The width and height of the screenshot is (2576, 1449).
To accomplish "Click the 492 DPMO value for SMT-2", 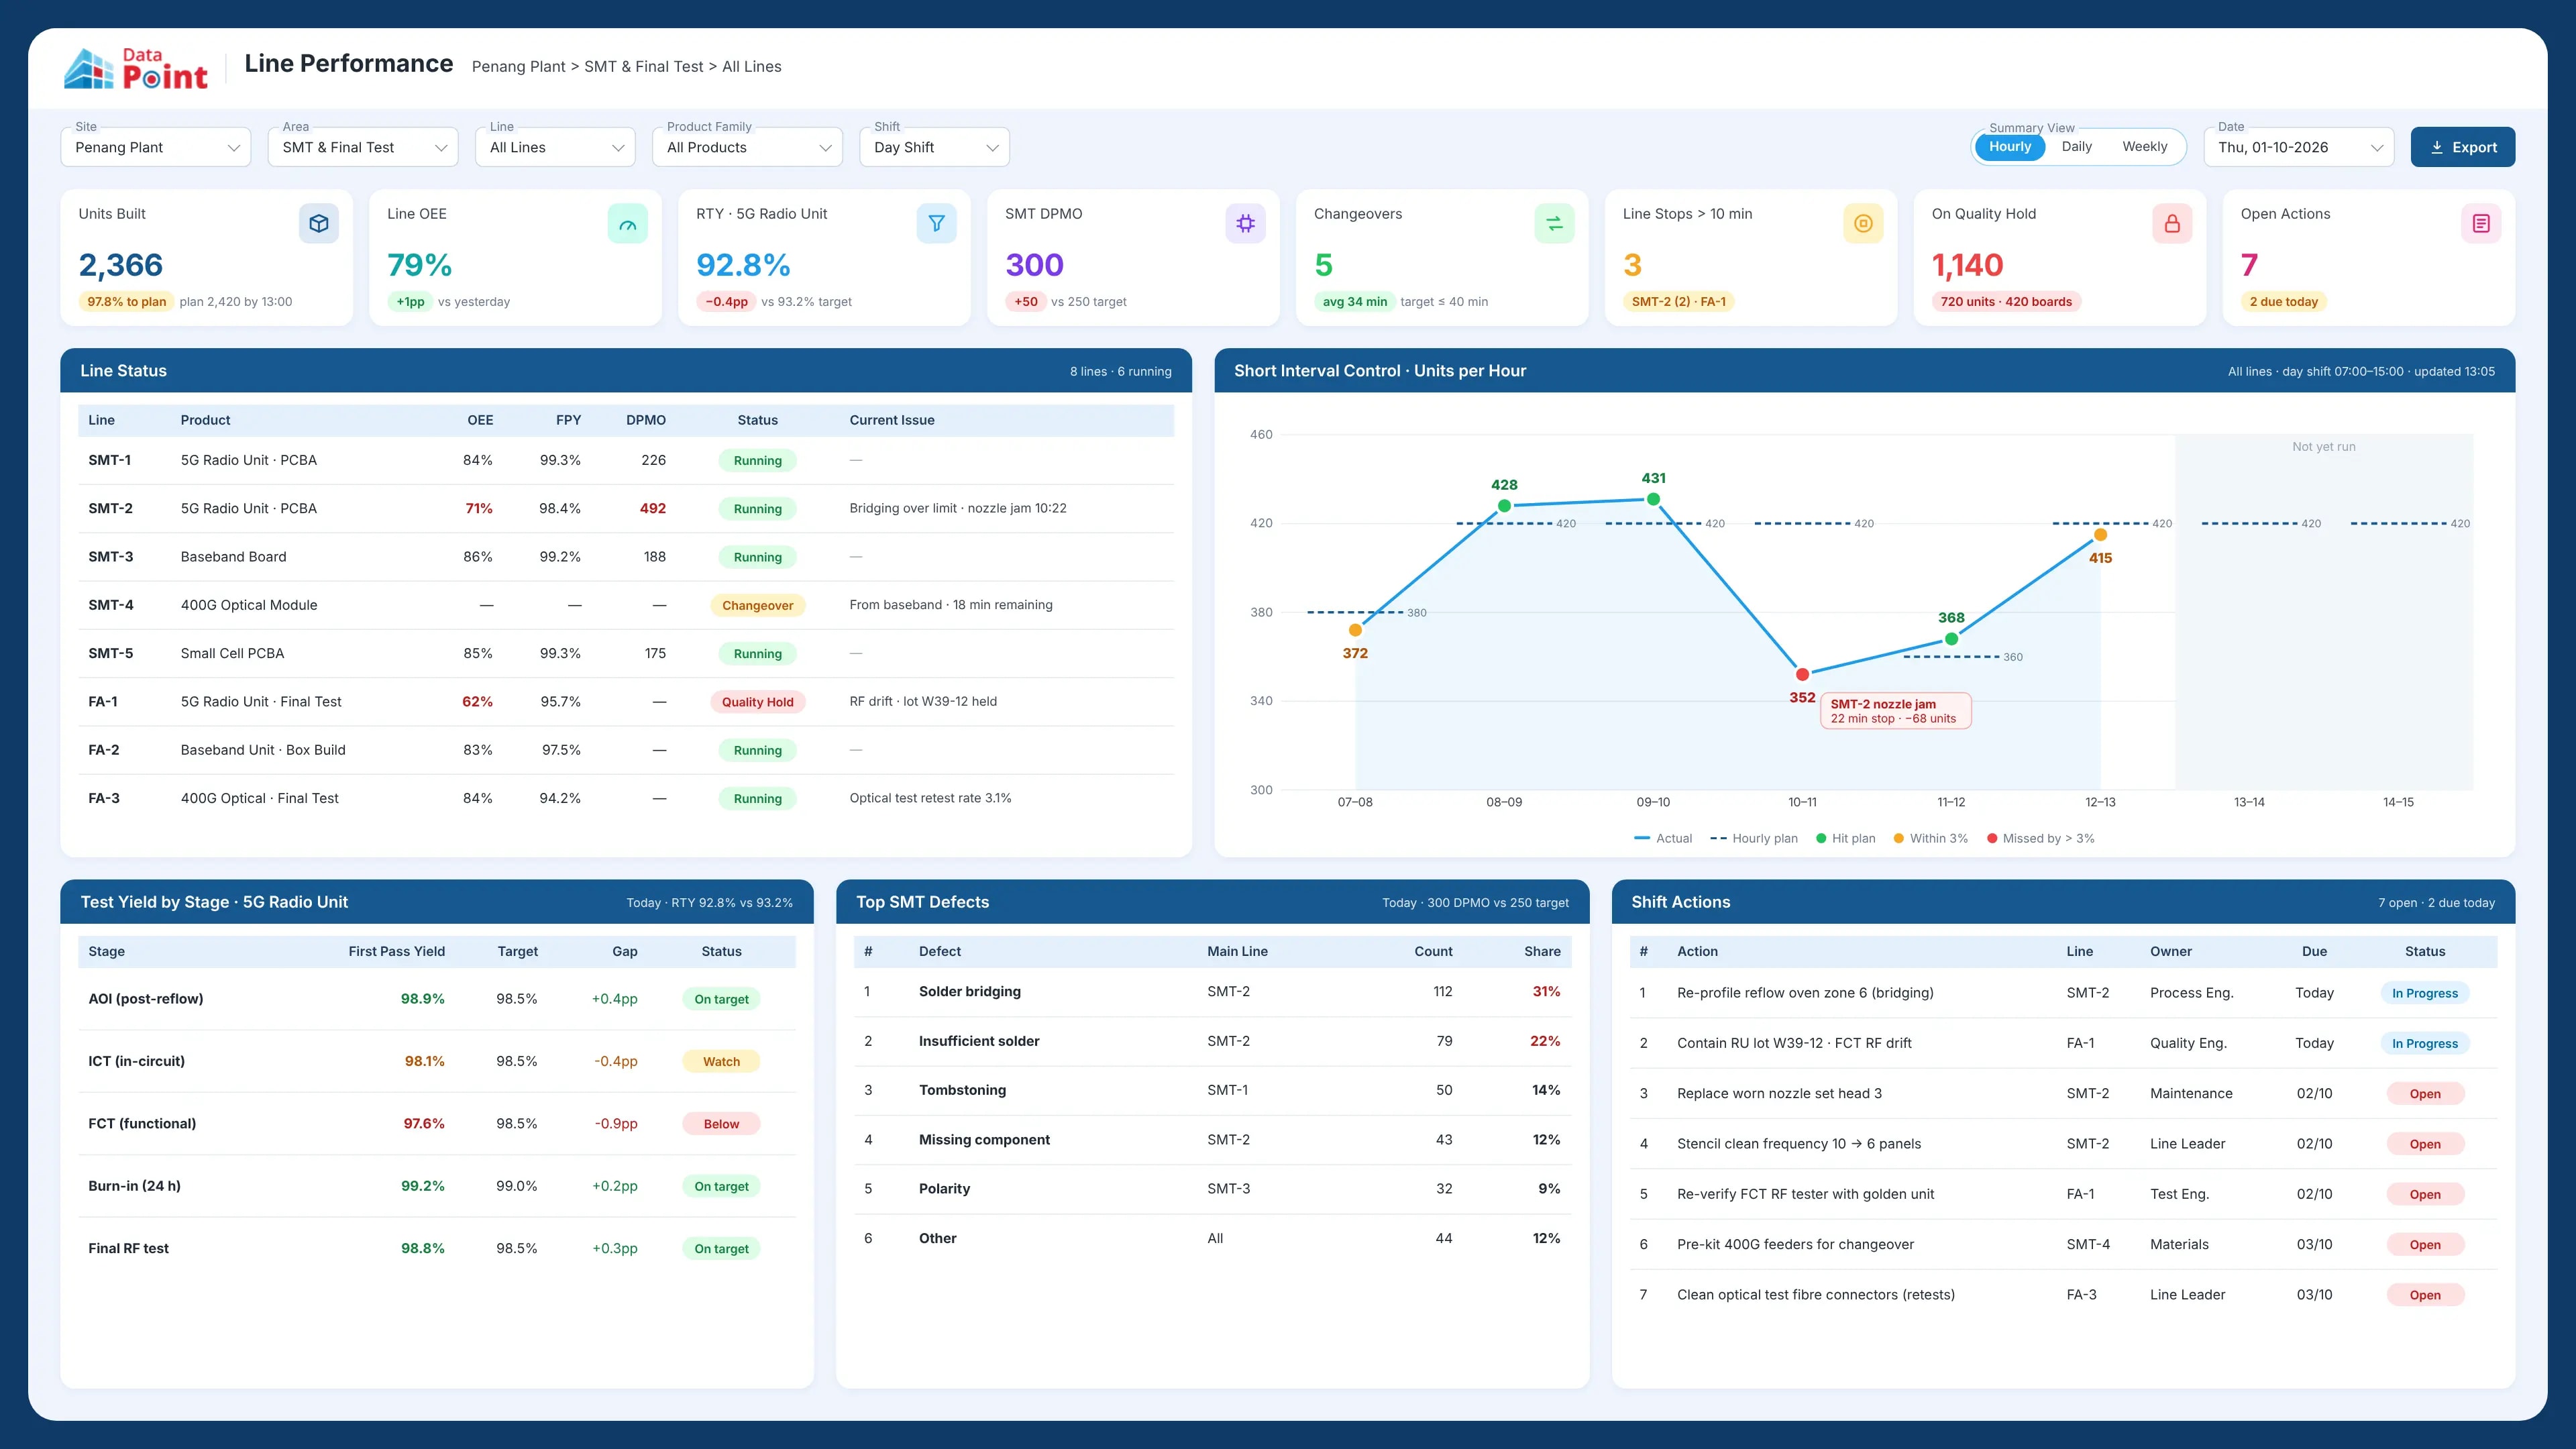I will pos(653,508).
